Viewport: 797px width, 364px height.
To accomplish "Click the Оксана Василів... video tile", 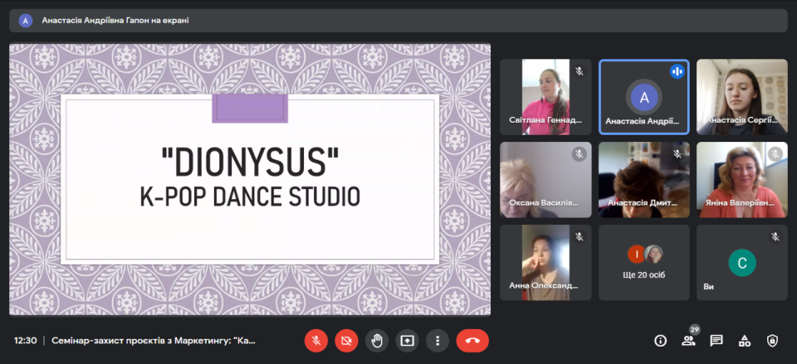I will pos(545,179).
